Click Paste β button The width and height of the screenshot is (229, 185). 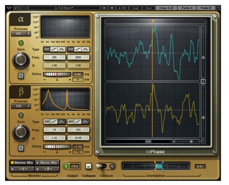pos(206,8)
